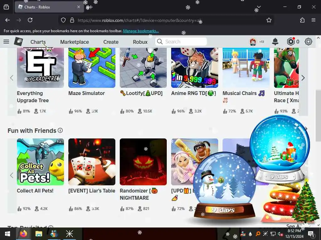The width and height of the screenshot is (321, 240).
Task: Open Firefox application menu
Action: (313, 20)
